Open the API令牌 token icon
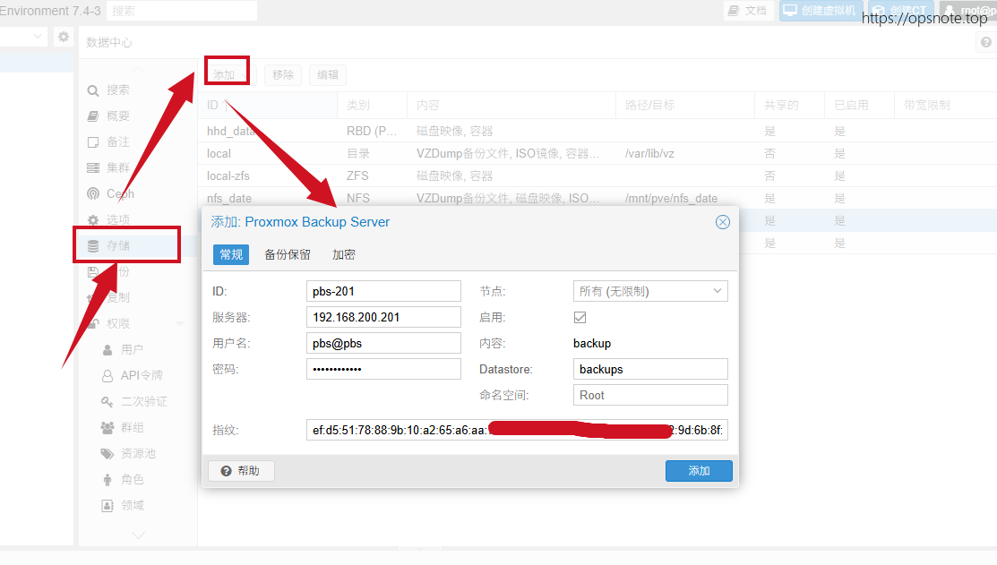This screenshot has width=997, height=565. pos(107,375)
